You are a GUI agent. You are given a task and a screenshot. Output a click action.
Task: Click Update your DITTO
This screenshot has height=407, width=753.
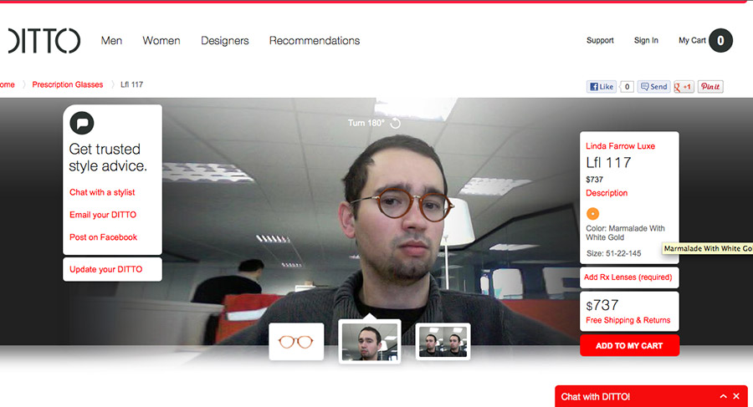pyautogui.click(x=106, y=269)
